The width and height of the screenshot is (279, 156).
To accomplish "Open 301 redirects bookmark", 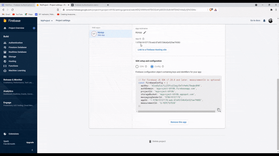I will (x=45, y=14).
